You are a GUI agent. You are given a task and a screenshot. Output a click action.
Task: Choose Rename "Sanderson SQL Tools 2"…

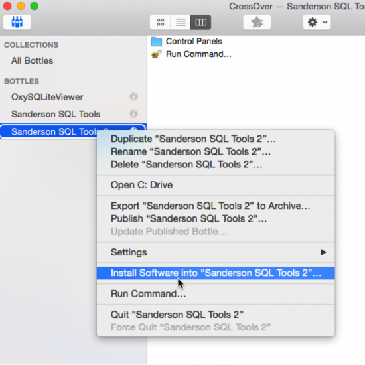pyautogui.click(x=216, y=152)
